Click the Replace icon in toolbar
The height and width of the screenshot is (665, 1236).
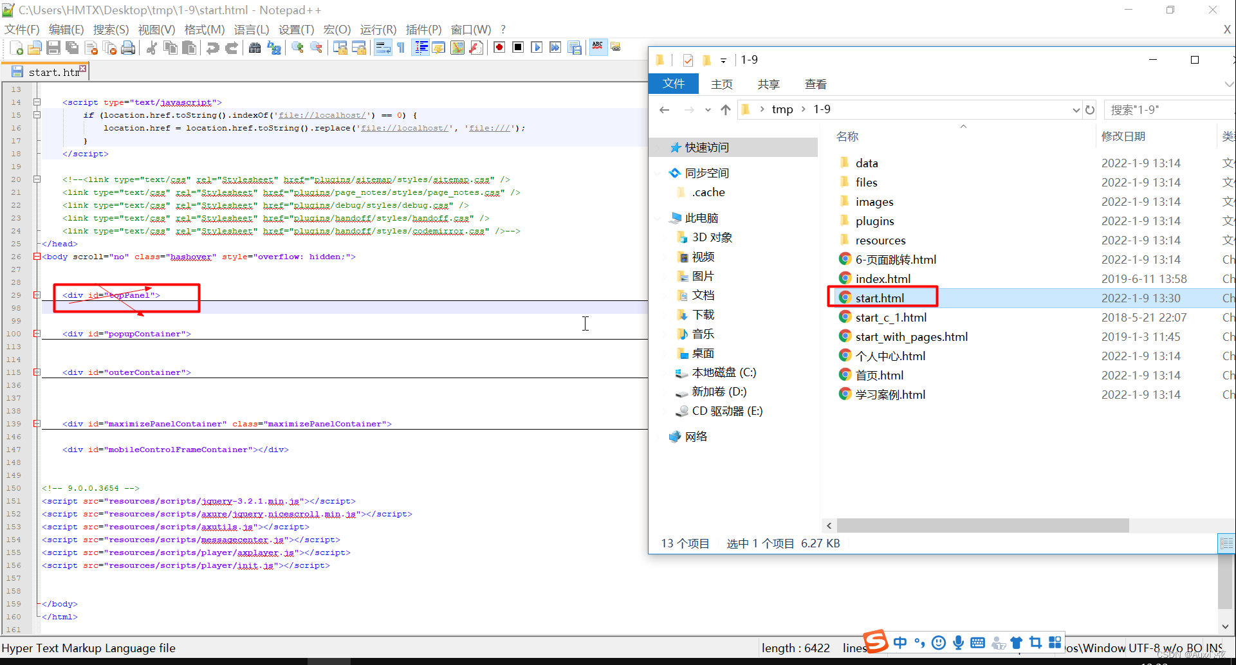coord(274,48)
